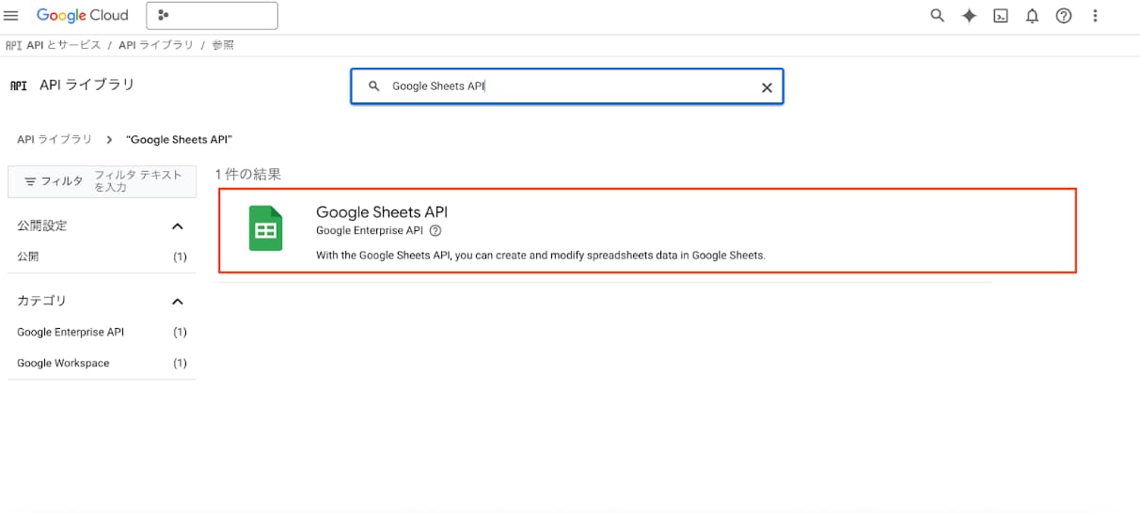
Task: Click the top bar search icon
Action: [x=937, y=15]
